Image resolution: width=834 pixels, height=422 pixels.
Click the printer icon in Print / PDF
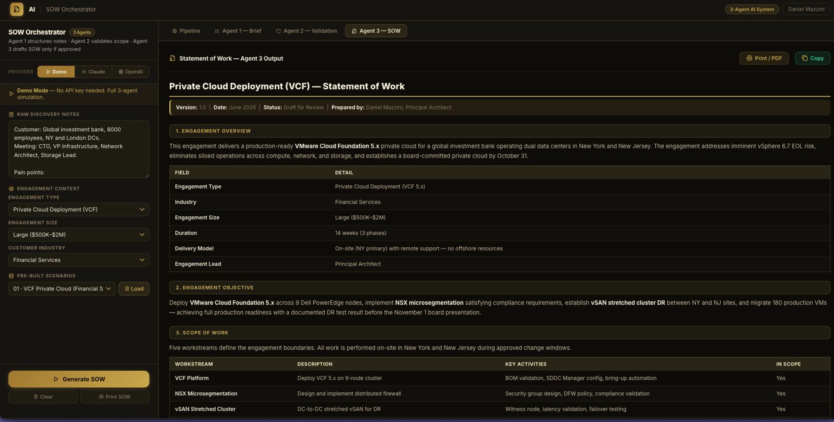tap(749, 58)
